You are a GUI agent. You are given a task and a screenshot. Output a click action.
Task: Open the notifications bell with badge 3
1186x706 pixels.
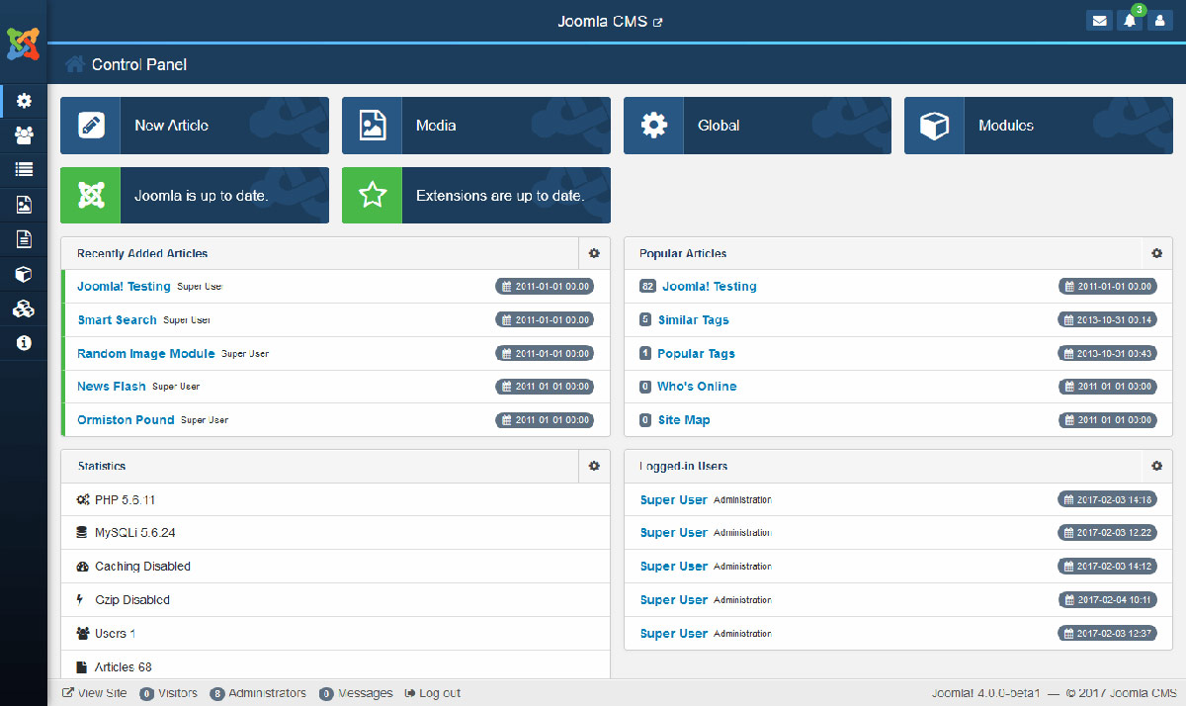1130,21
